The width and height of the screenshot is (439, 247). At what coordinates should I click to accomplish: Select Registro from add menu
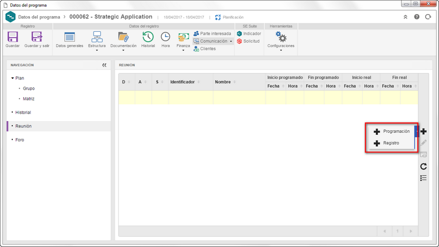pyautogui.click(x=391, y=143)
